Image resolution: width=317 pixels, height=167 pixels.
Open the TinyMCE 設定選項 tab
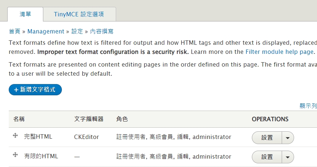click(79, 15)
